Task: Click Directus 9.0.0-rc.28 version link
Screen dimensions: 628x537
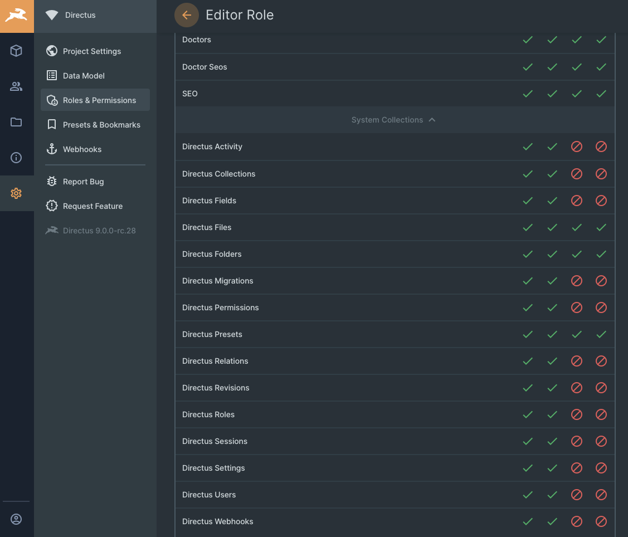Action: click(x=95, y=231)
